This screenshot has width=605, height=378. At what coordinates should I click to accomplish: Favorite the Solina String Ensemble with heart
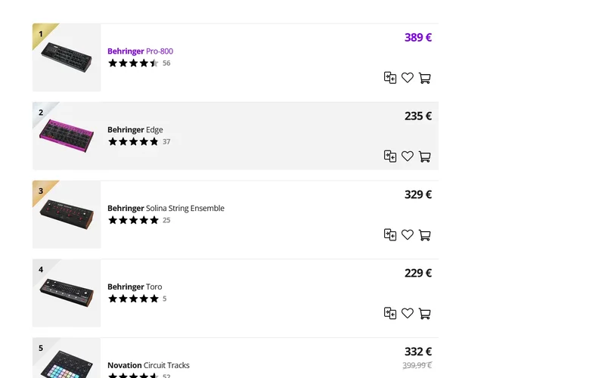pos(408,235)
